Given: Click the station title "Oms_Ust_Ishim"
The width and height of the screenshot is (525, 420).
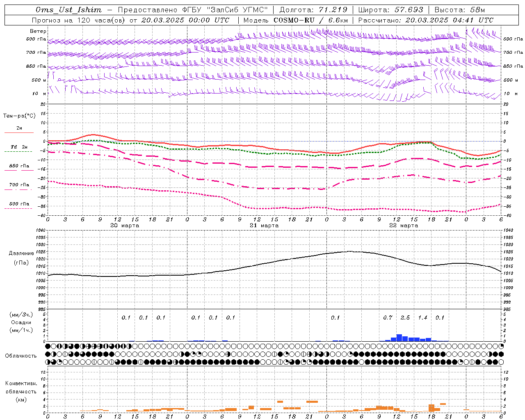Looking at the screenshot, I should coord(68,10).
